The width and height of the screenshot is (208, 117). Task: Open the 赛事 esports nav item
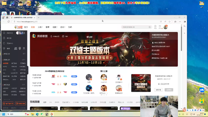pyautogui.click(x=48, y=27)
